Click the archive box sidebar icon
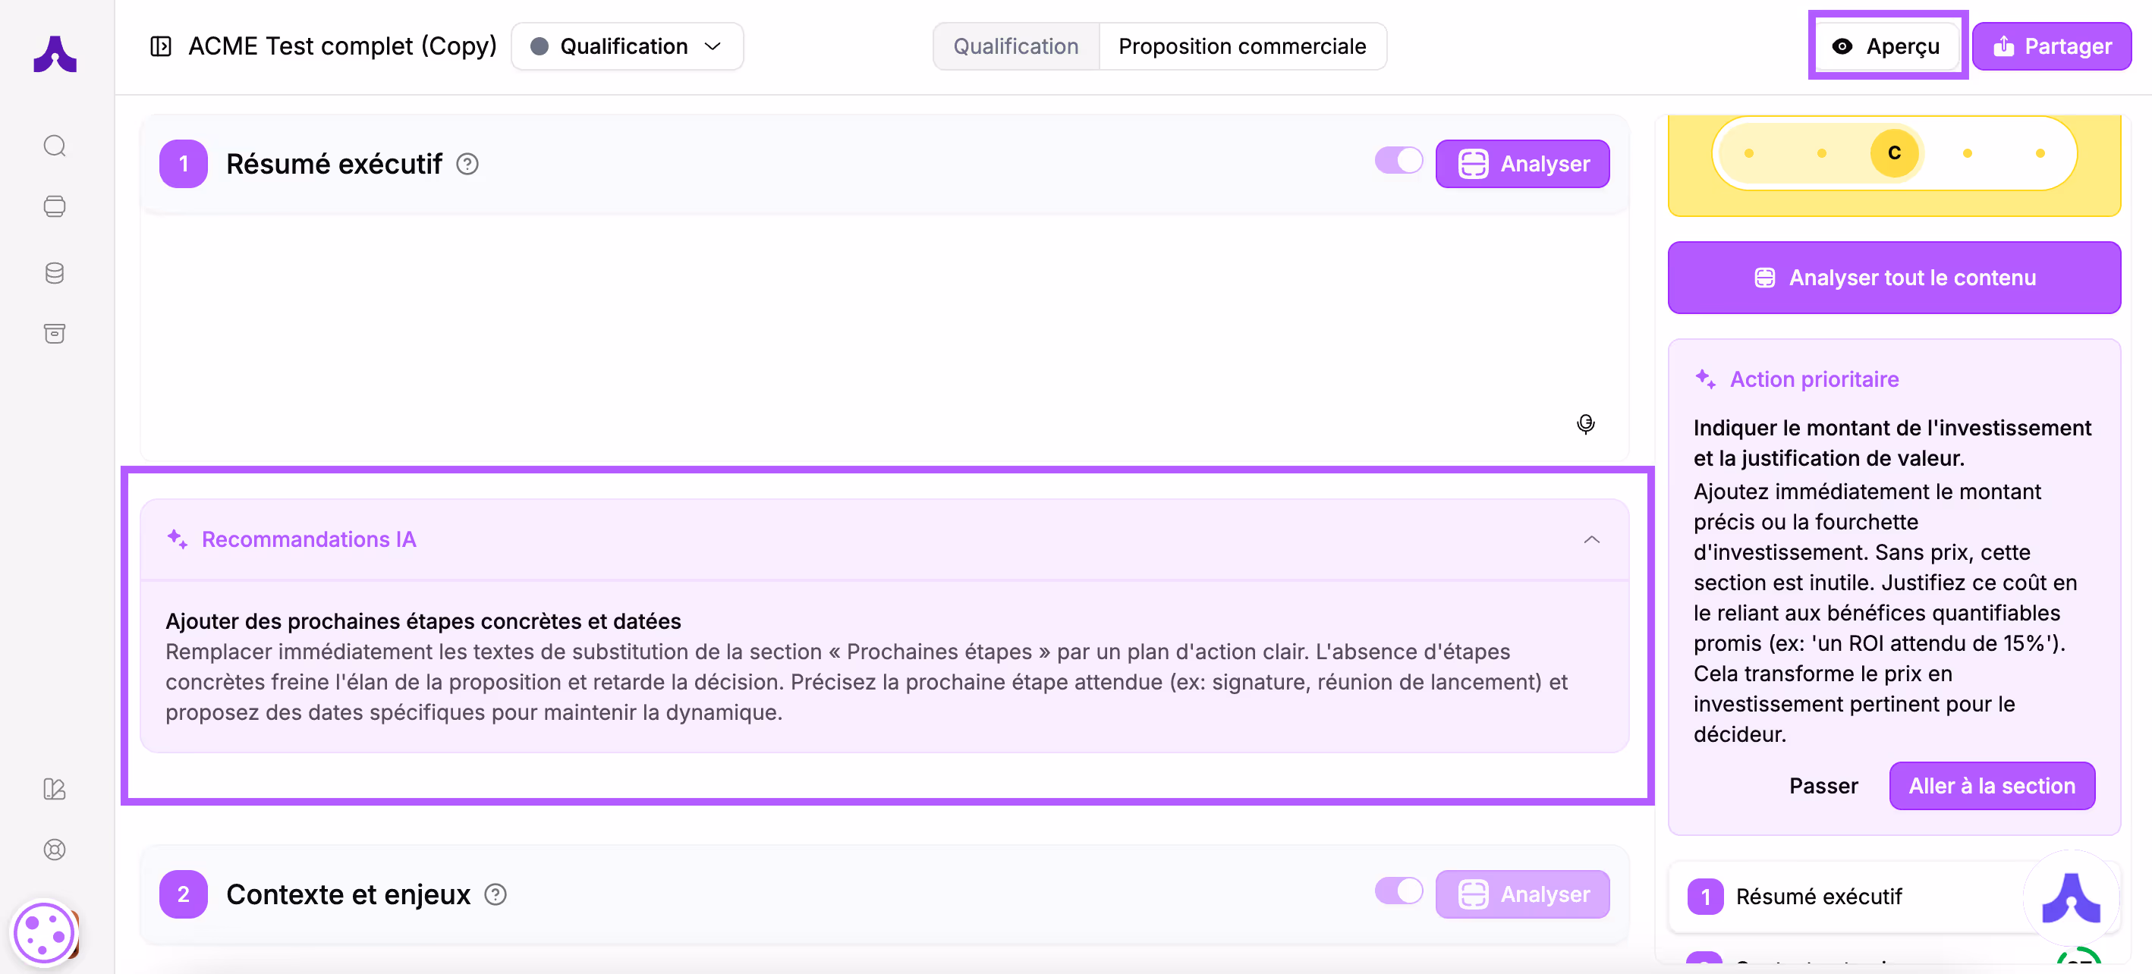This screenshot has width=2152, height=974. coord(55,333)
